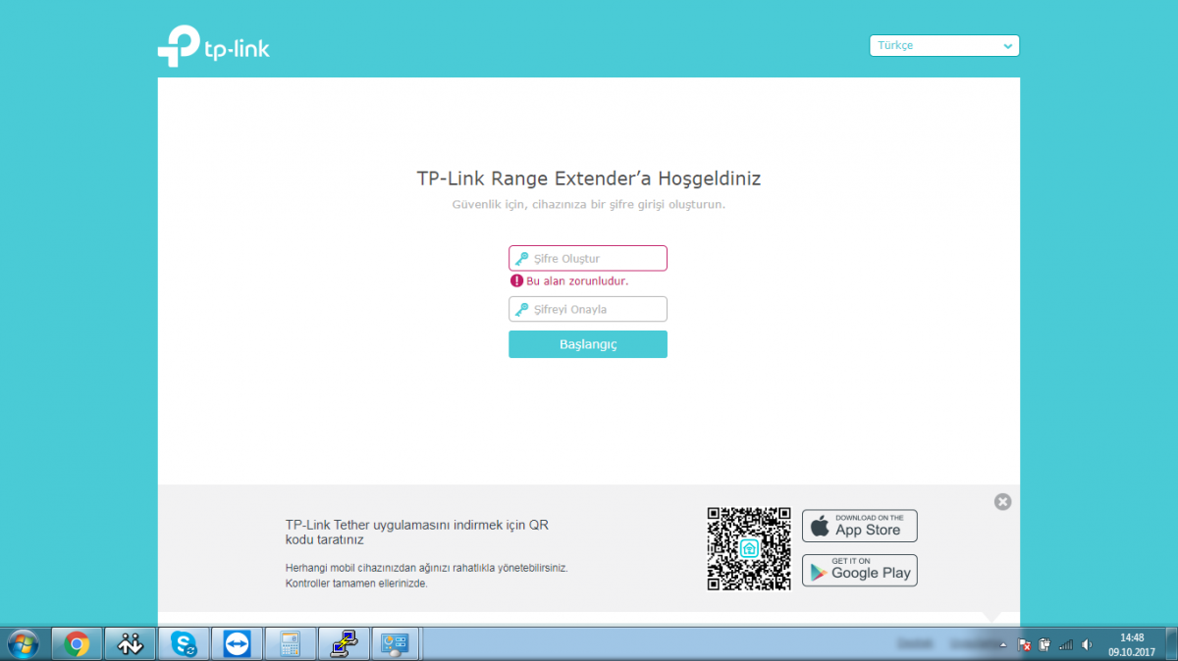Viewport: 1178px width, 661px height.
Task: Click the key icon in Şifreyi Onayla field
Action: [x=521, y=310]
